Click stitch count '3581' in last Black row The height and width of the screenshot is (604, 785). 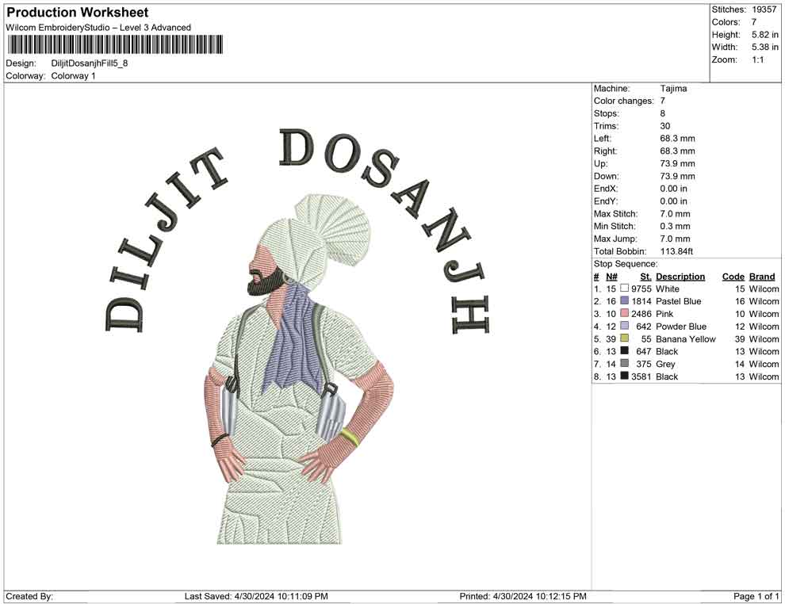tap(641, 377)
